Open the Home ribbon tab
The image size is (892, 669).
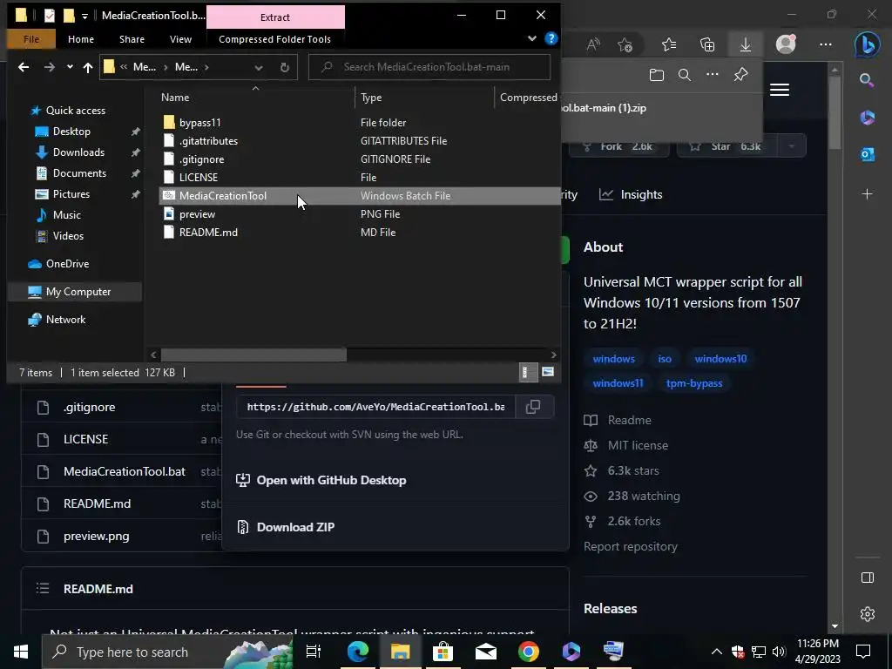pos(81,39)
